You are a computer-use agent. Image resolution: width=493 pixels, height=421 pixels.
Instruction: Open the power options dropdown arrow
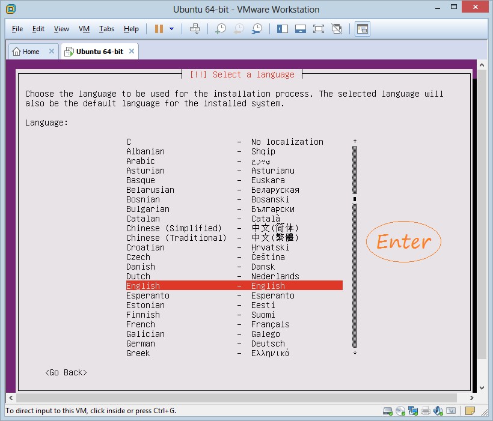[172, 29]
